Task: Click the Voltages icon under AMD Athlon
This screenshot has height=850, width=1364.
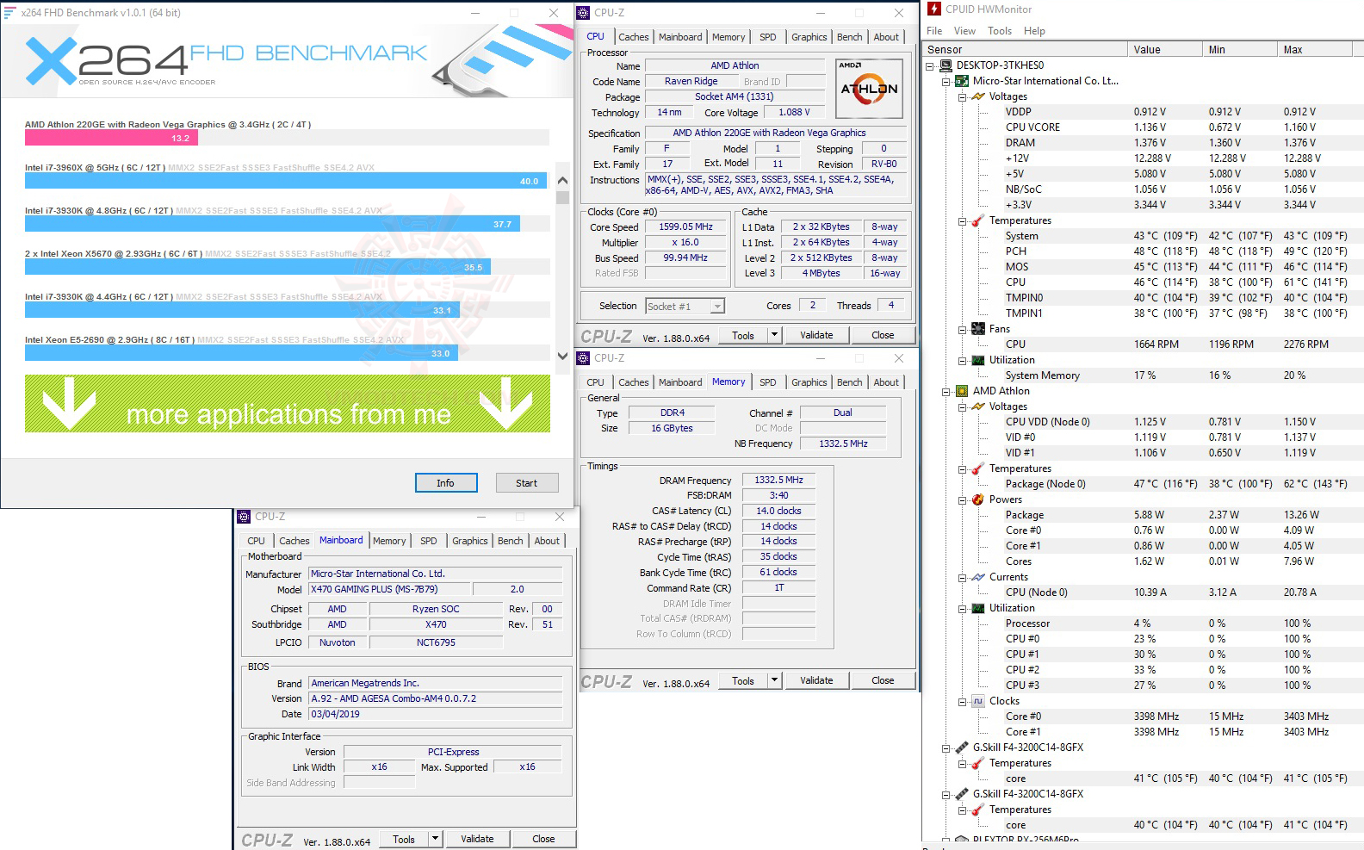Action: coord(978,406)
